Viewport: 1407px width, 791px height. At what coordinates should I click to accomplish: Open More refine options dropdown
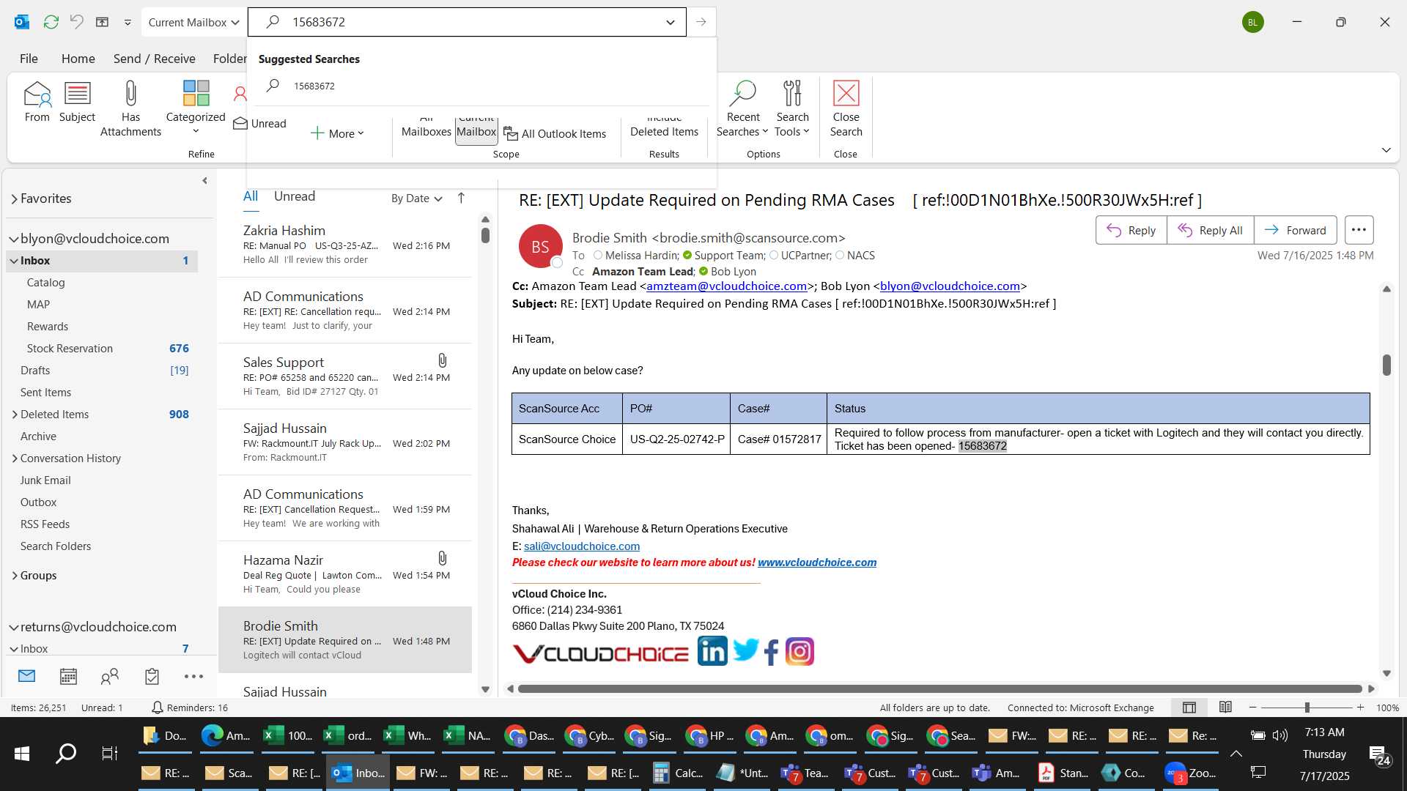pyautogui.click(x=338, y=133)
